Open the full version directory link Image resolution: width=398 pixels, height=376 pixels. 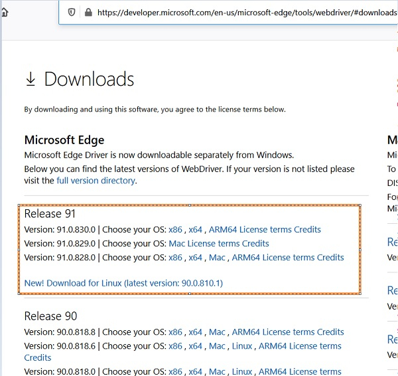[96, 180]
